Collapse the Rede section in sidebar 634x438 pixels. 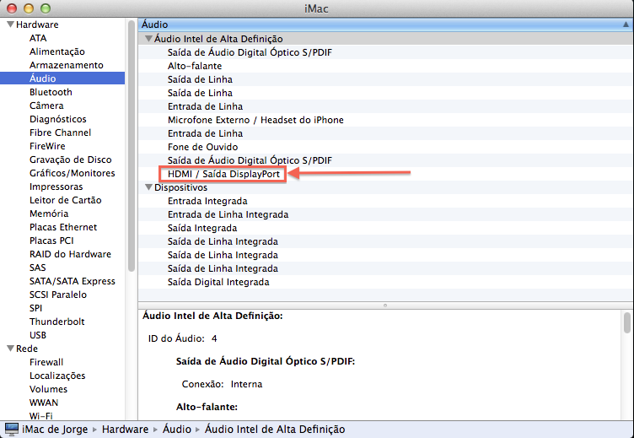click(9, 349)
